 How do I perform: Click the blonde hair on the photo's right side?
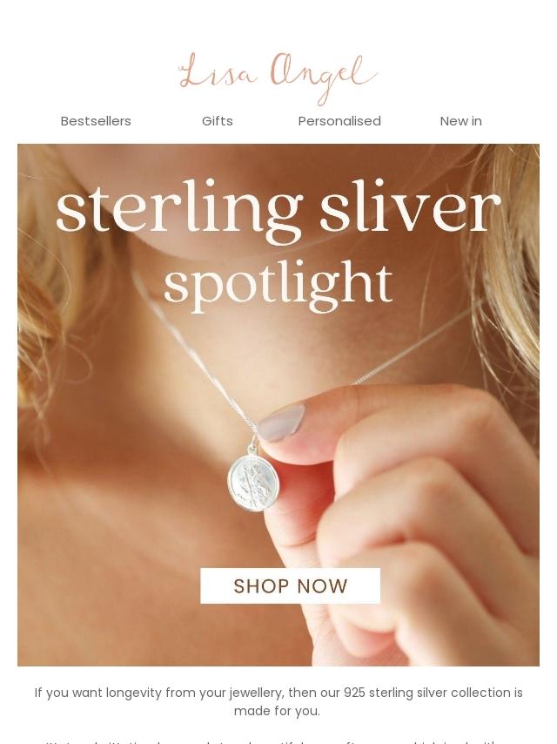pyautogui.click(x=510, y=266)
